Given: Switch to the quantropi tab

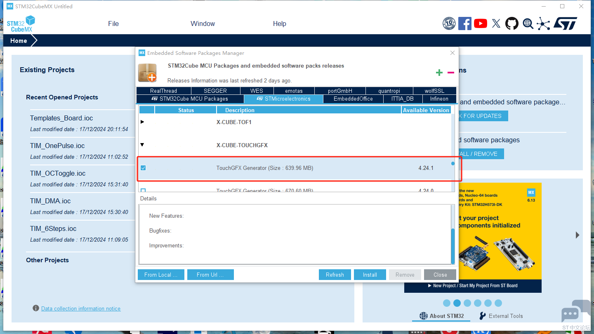Looking at the screenshot, I should (389, 91).
